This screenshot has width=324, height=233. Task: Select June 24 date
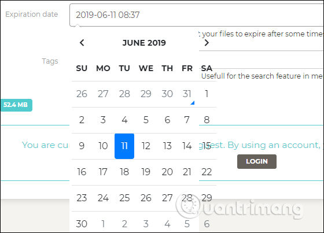(x=103, y=198)
